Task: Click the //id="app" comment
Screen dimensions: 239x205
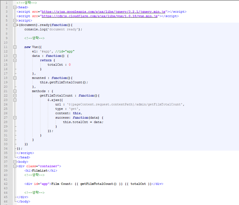Action: (x=65, y=51)
